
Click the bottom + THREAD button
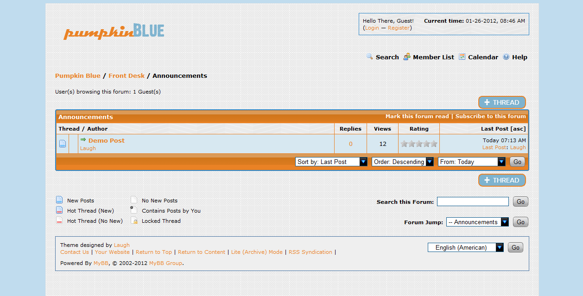click(502, 180)
